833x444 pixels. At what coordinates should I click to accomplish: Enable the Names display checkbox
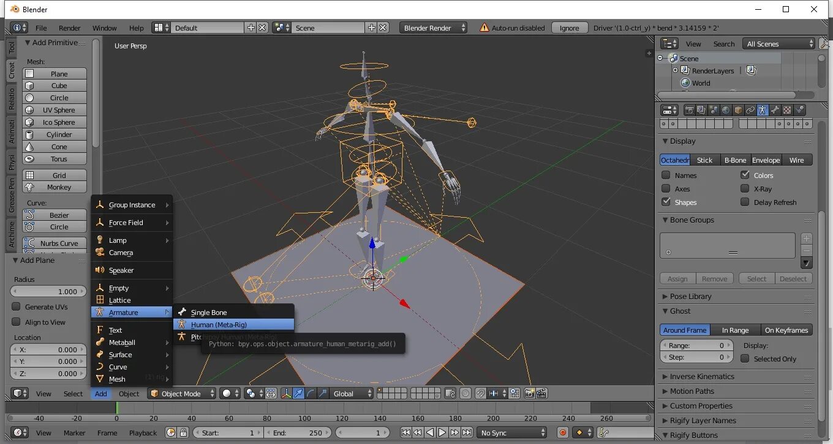coord(666,175)
